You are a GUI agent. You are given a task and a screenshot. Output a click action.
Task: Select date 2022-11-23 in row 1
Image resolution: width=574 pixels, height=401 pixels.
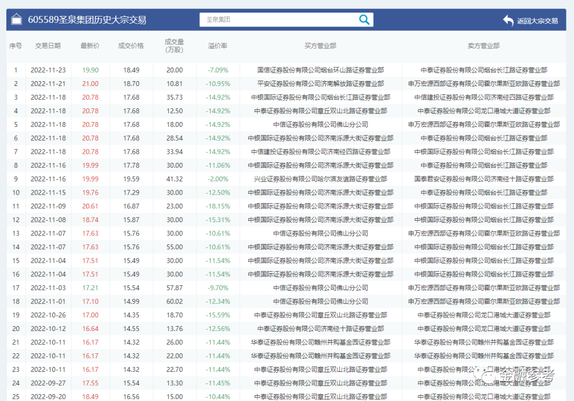click(x=48, y=70)
